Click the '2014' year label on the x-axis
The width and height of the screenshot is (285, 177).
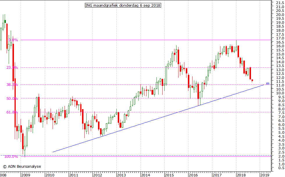click(145, 175)
